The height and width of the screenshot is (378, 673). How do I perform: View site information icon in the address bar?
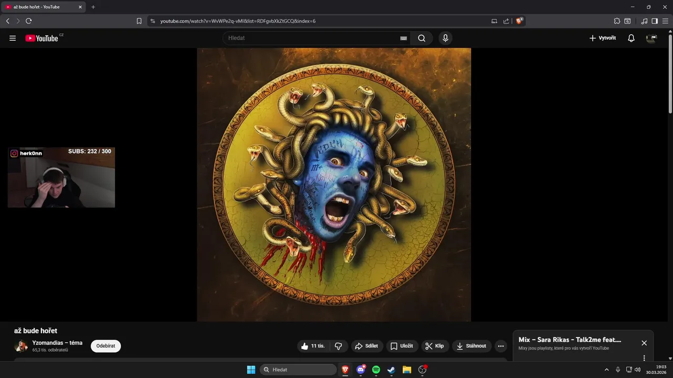pos(153,21)
